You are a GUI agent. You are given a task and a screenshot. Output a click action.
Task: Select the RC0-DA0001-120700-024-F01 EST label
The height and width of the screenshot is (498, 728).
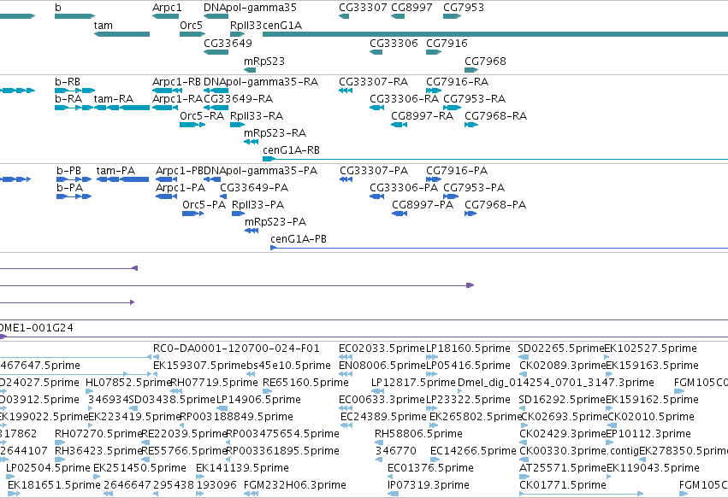tap(236, 349)
